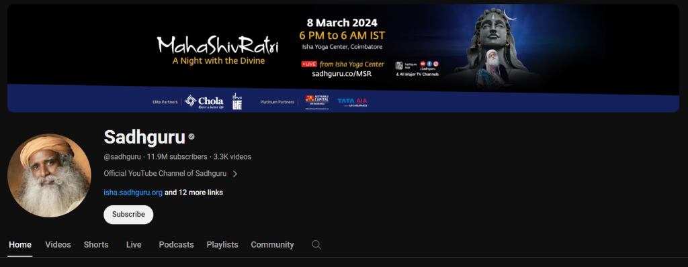Click the red LIVE badge in banner
The height and width of the screenshot is (267, 688).
[x=309, y=64]
